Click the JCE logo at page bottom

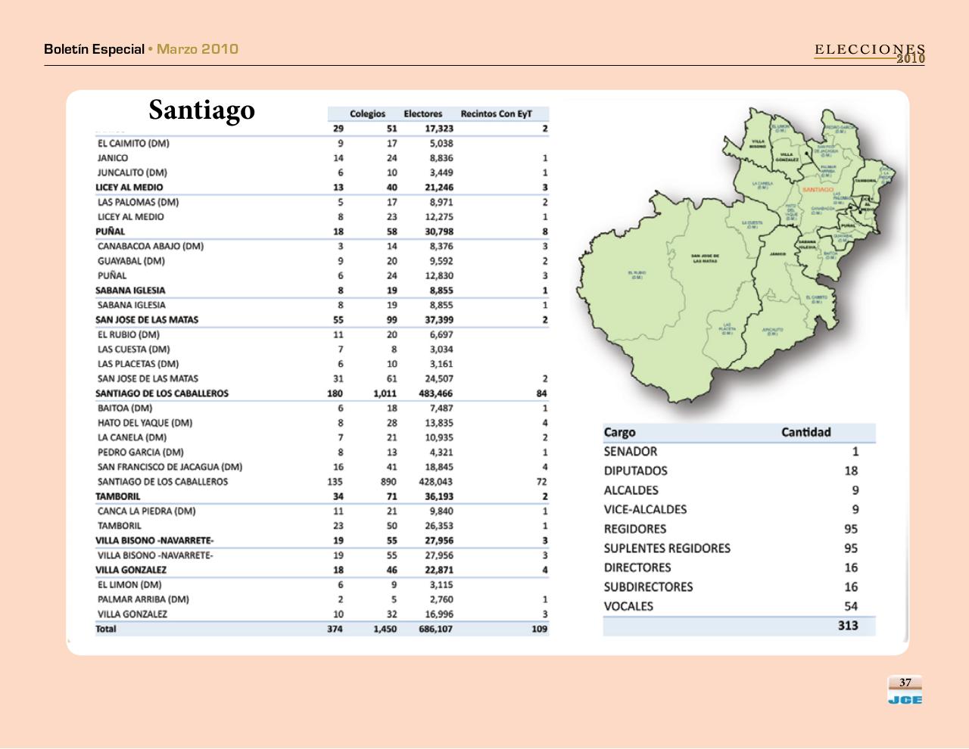tap(905, 700)
